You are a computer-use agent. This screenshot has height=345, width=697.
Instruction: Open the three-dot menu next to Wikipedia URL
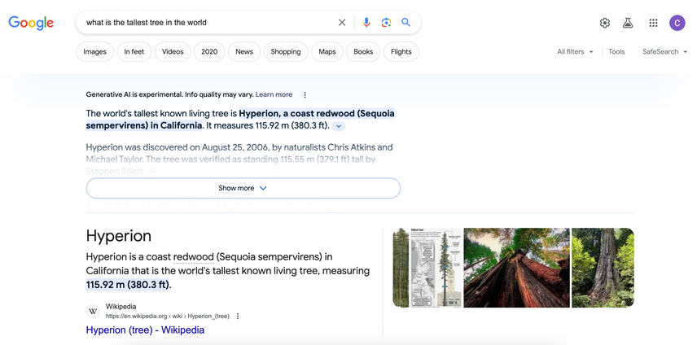pos(238,317)
